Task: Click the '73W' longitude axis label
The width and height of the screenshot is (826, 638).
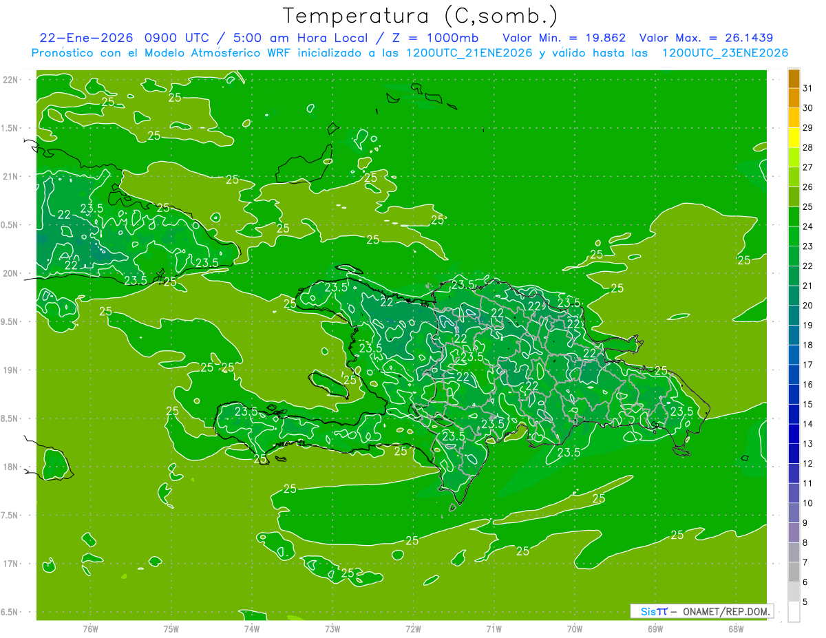Action: (x=332, y=628)
